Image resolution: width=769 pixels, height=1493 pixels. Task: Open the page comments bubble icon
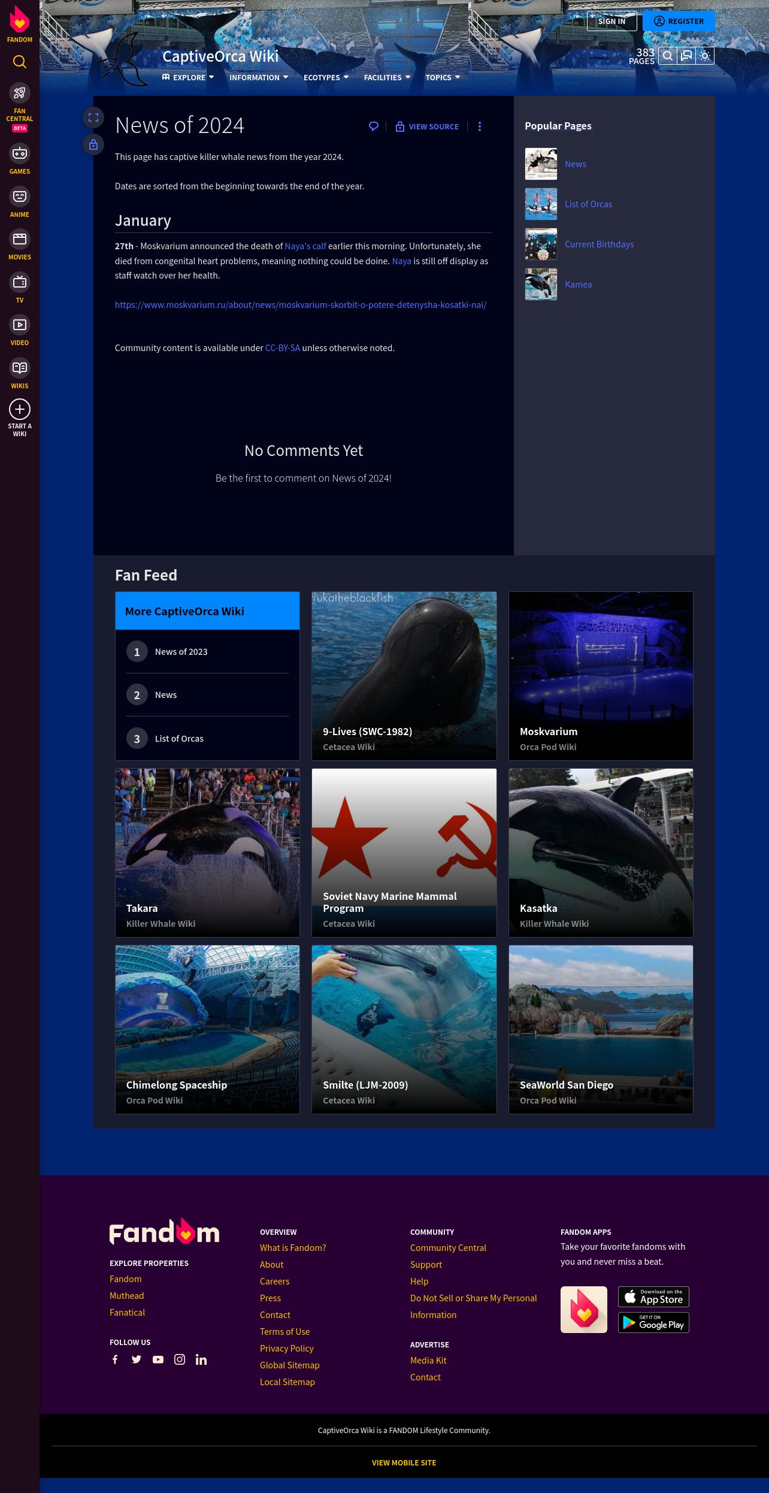click(374, 126)
